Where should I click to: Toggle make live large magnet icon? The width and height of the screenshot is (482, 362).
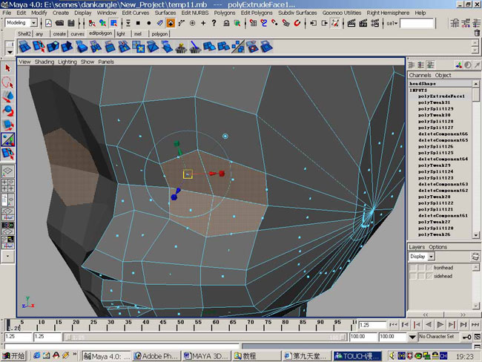pyautogui.click(x=297, y=23)
